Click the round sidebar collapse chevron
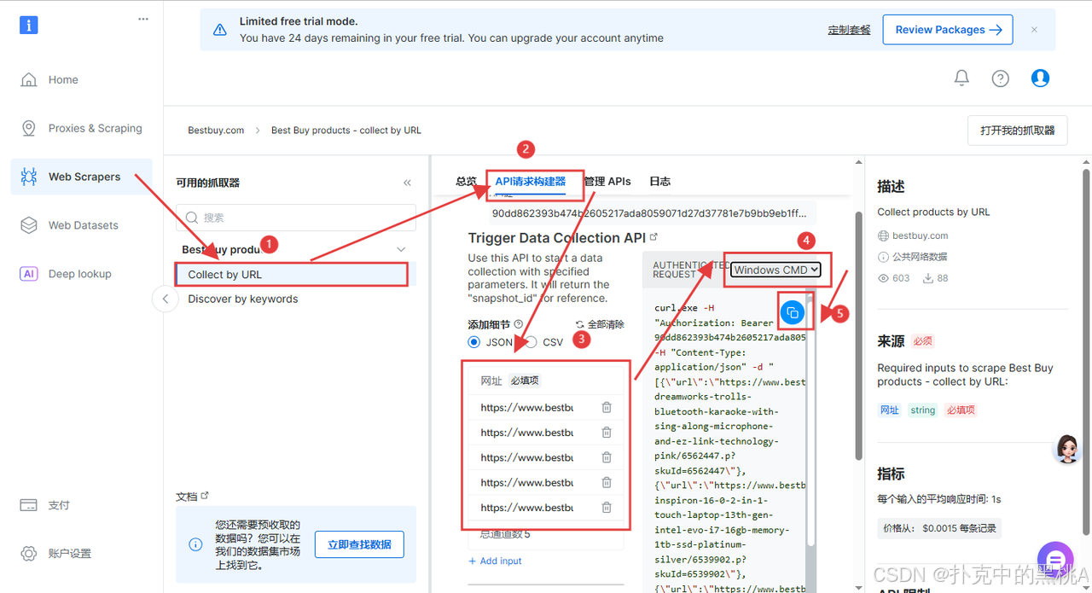Image resolution: width=1092 pixels, height=593 pixels. [166, 299]
